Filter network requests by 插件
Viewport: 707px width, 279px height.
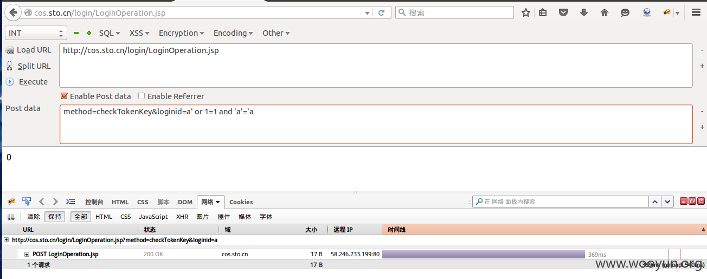coord(224,217)
